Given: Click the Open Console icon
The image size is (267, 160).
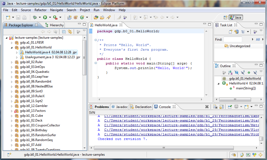Looking at the screenshot, I should tap(246, 107).
